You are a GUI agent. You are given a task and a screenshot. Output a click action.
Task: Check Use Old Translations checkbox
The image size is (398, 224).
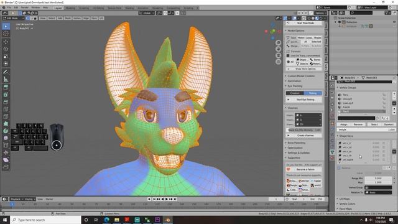tap(288, 55)
